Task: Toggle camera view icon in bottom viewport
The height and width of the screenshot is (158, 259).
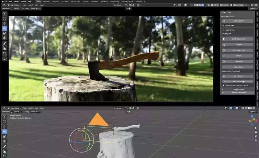Action: [x=256, y=136]
